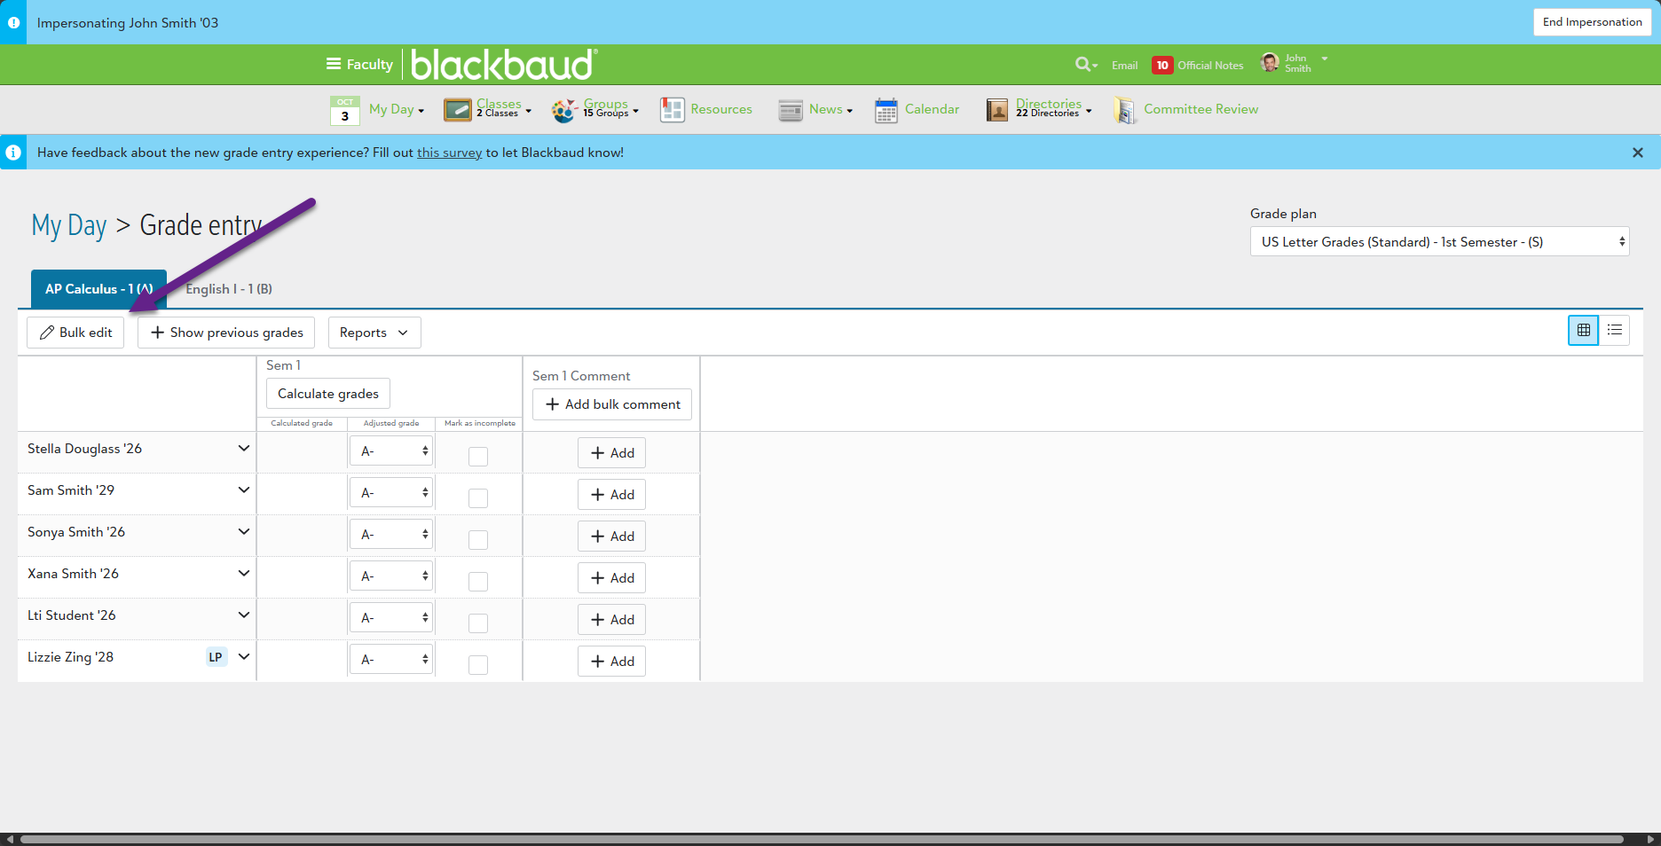This screenshot has height=846, width=1661.
Task: Open Sam Smith adjusted grade dropdown
Action: (391, 493)
